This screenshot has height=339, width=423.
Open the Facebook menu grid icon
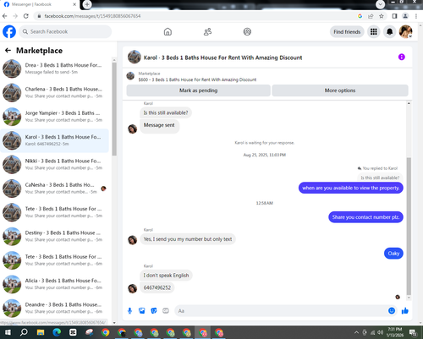click(374, 31)
